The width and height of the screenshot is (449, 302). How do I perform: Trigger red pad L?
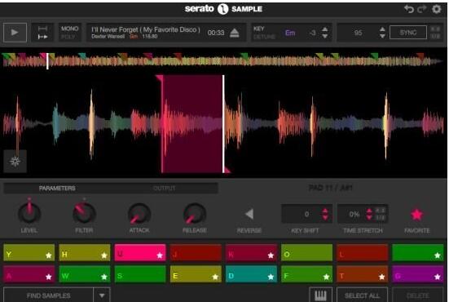coord(363,253)
